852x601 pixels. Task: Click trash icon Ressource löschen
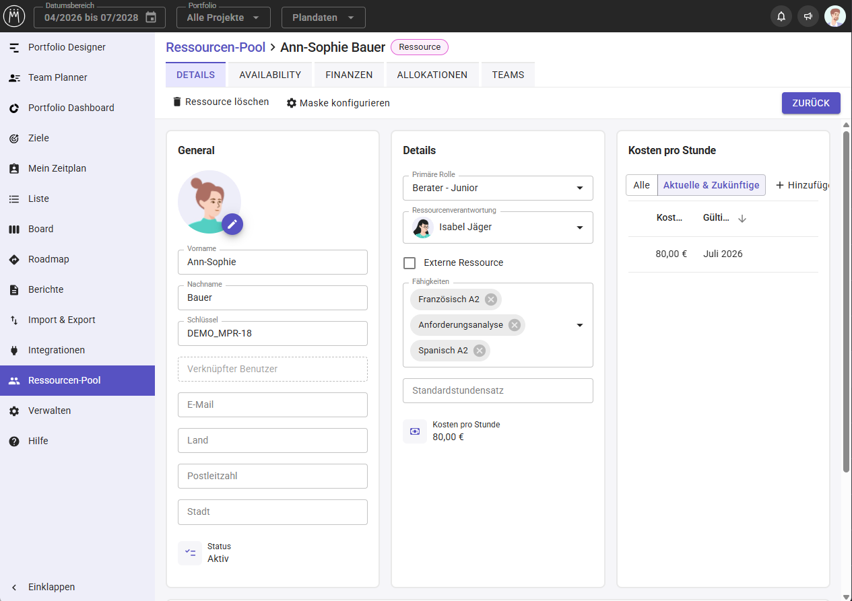[177, 102]
